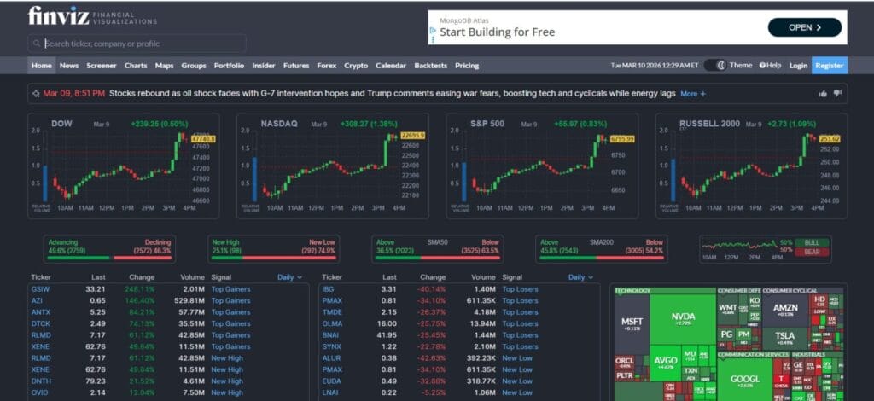The image size is (874, 401).
Task: Click the AMZN tile in the heatmap
Action: tap(785, 310)
